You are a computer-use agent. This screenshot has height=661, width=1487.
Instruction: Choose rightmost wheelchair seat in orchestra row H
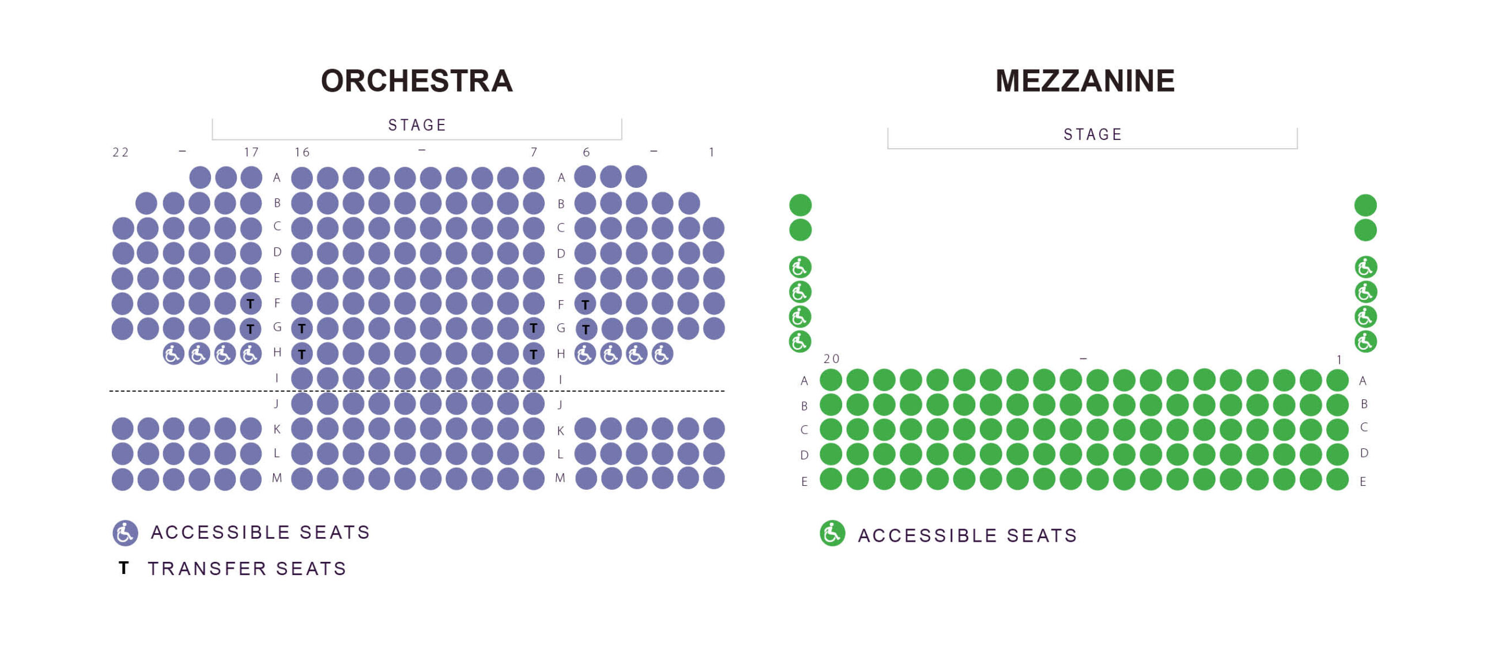click(662, 354)
